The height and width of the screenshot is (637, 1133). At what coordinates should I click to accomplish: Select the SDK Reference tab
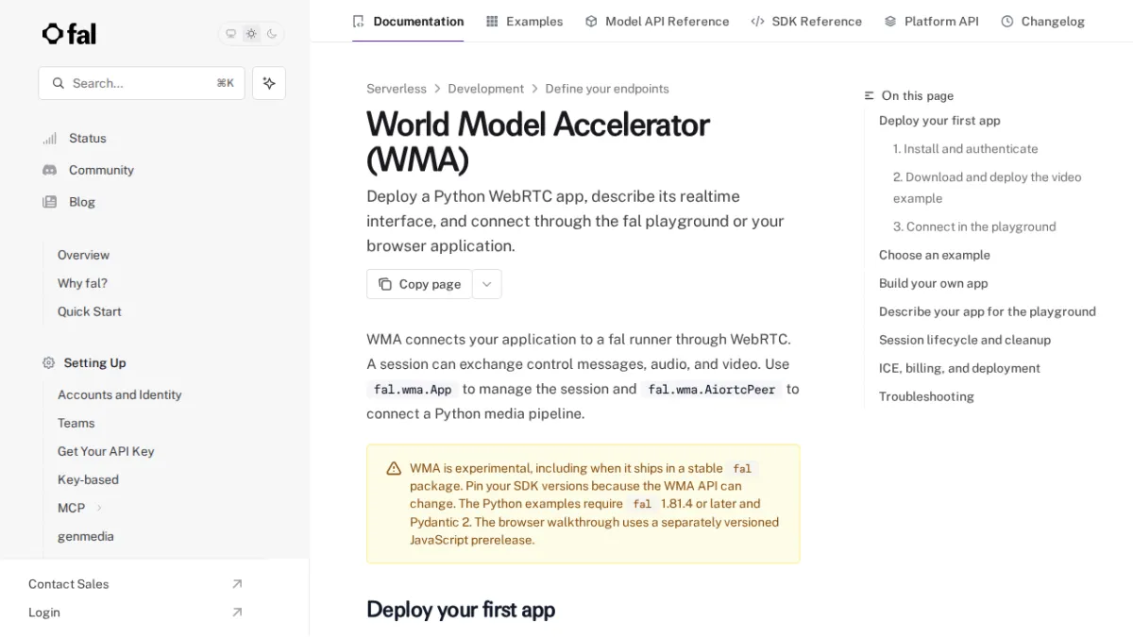click(806, 21)
